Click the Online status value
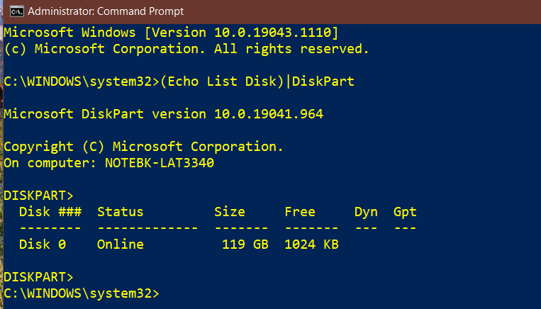 coord(120,245)
